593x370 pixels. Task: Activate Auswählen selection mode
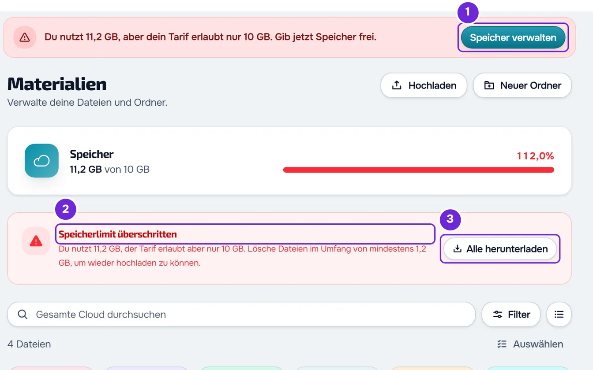tap(530, 344)
